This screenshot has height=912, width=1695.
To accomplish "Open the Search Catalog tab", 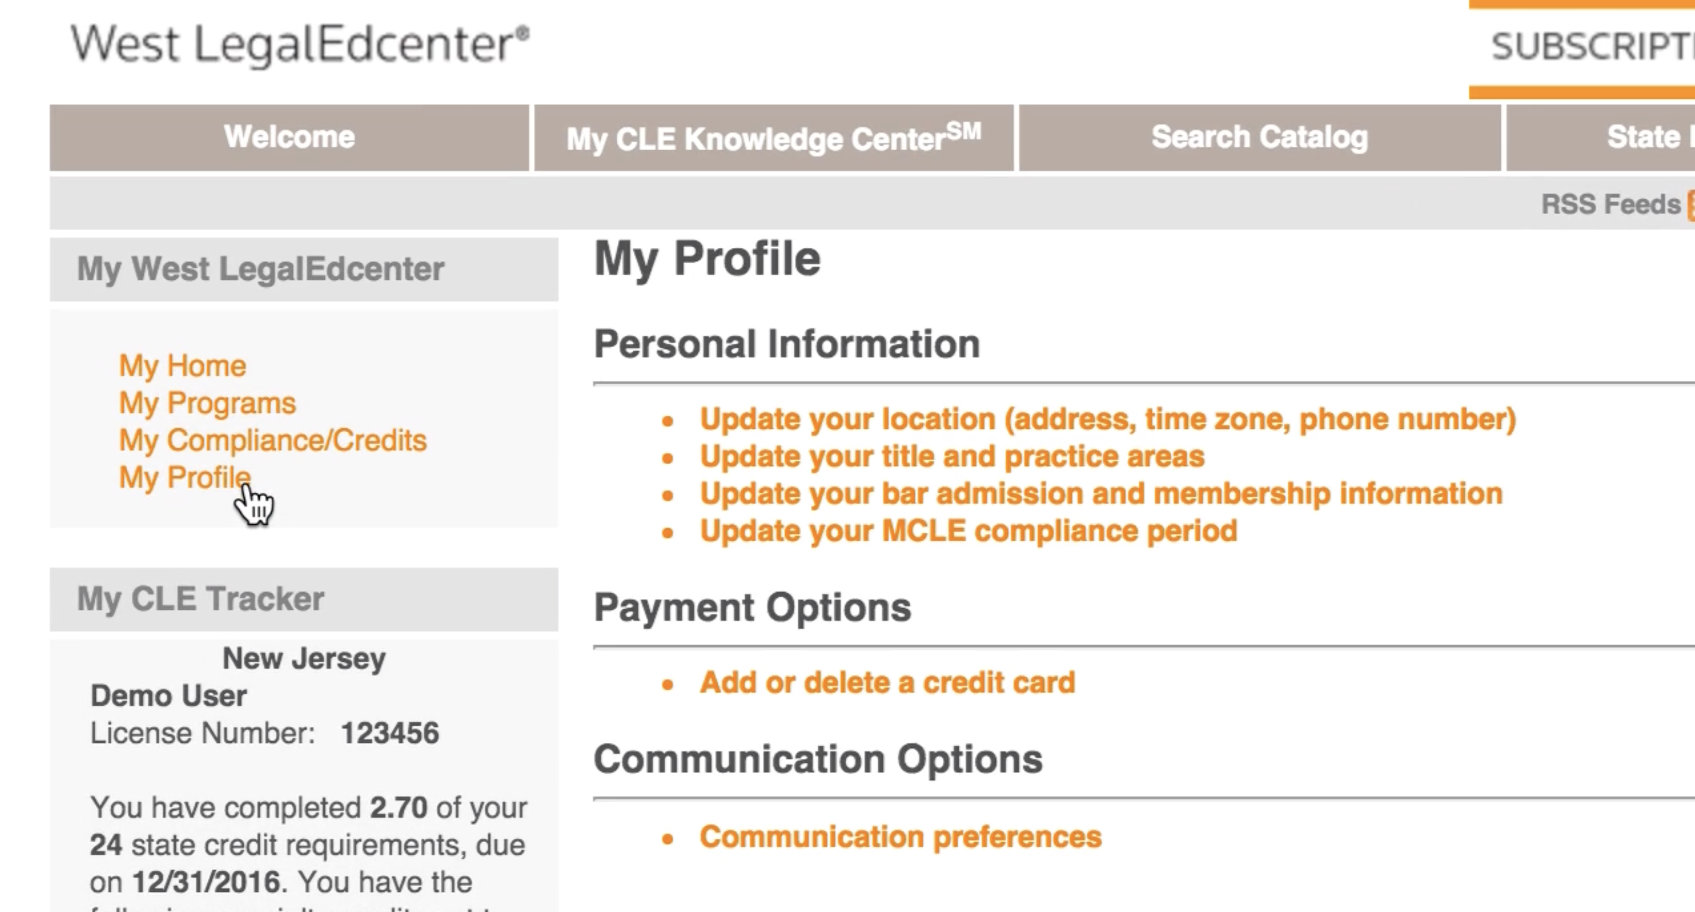I will tap(1259, 137).
